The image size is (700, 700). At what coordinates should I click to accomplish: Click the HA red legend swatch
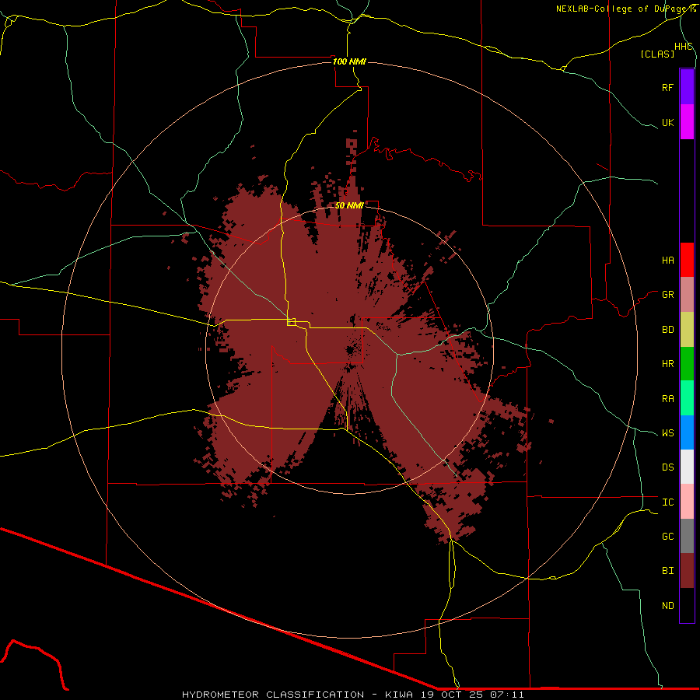(687, 260)
